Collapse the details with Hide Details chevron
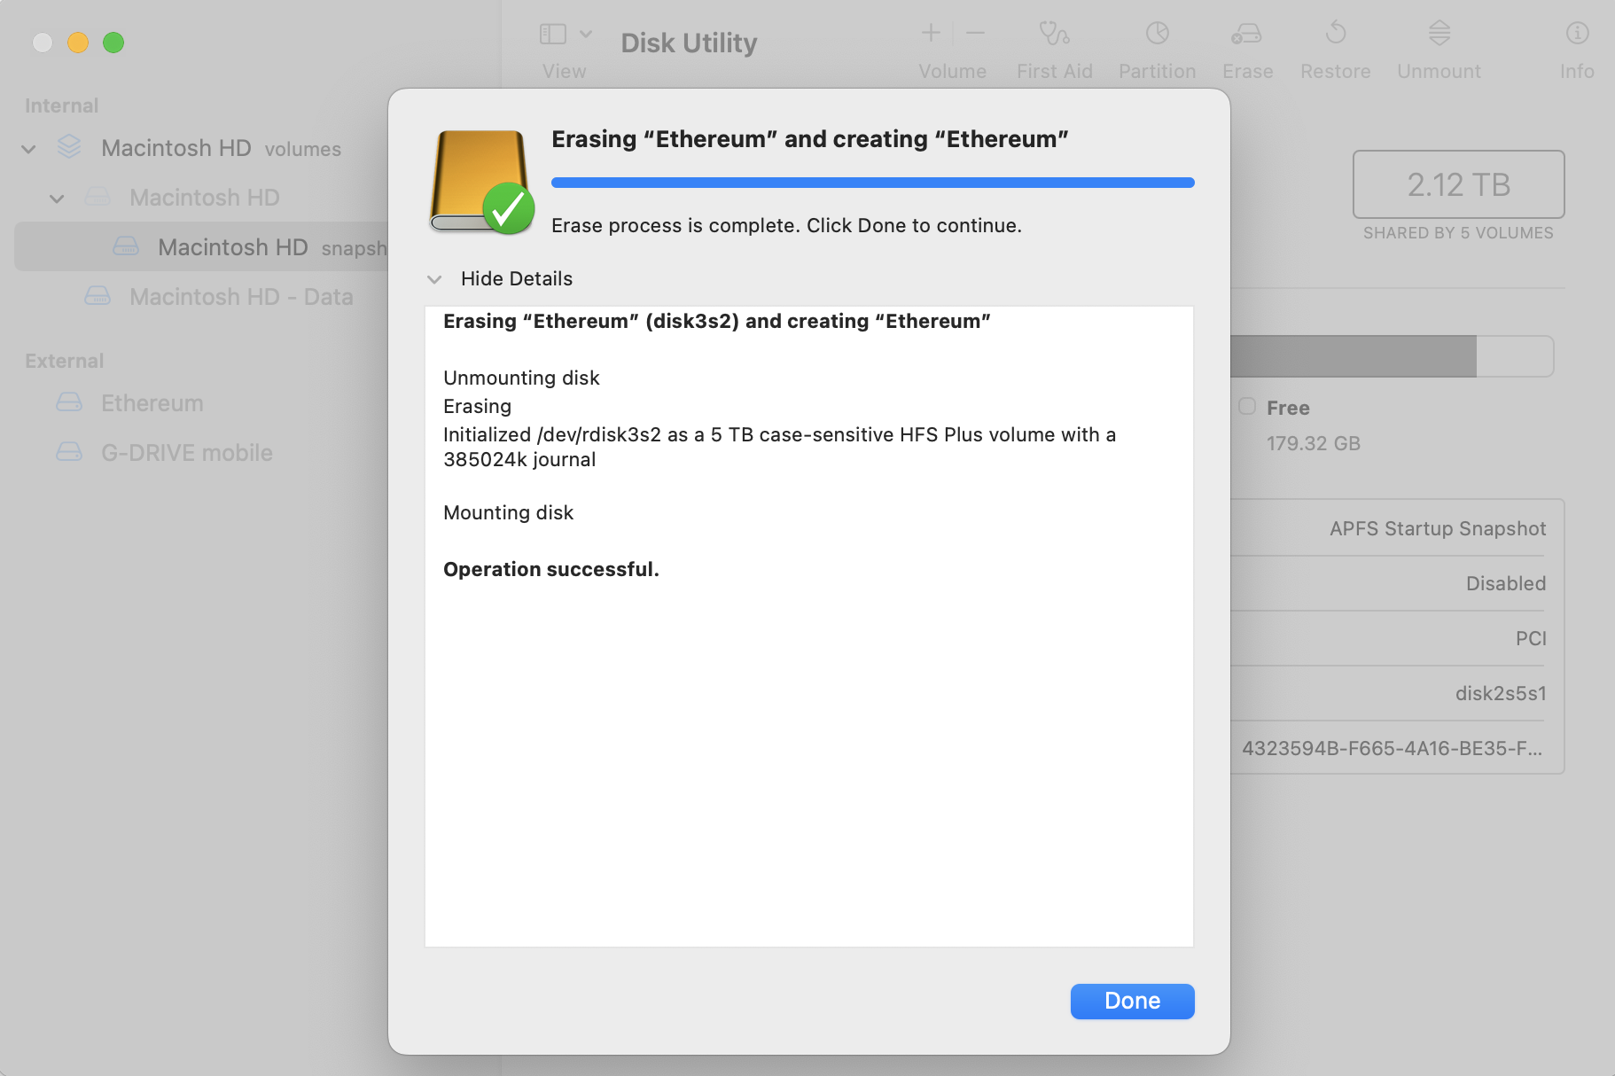This screenshot has width=1615, height=1076. click(x=434, y=279)
